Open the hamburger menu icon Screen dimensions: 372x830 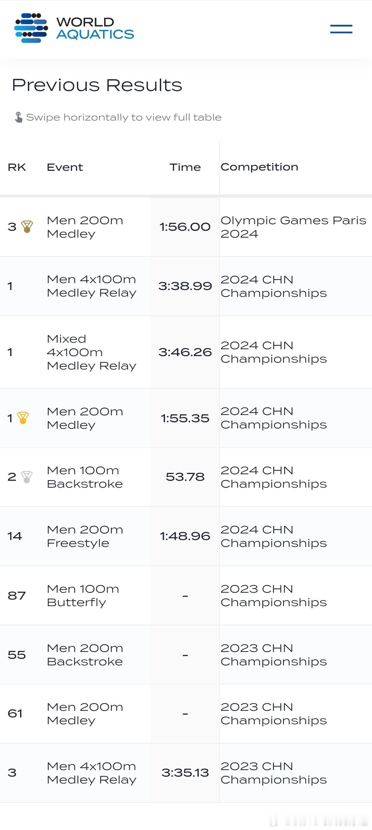pos(341,29)
